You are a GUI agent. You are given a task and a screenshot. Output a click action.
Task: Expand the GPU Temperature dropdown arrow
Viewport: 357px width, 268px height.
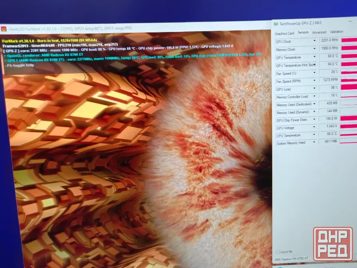315,56
